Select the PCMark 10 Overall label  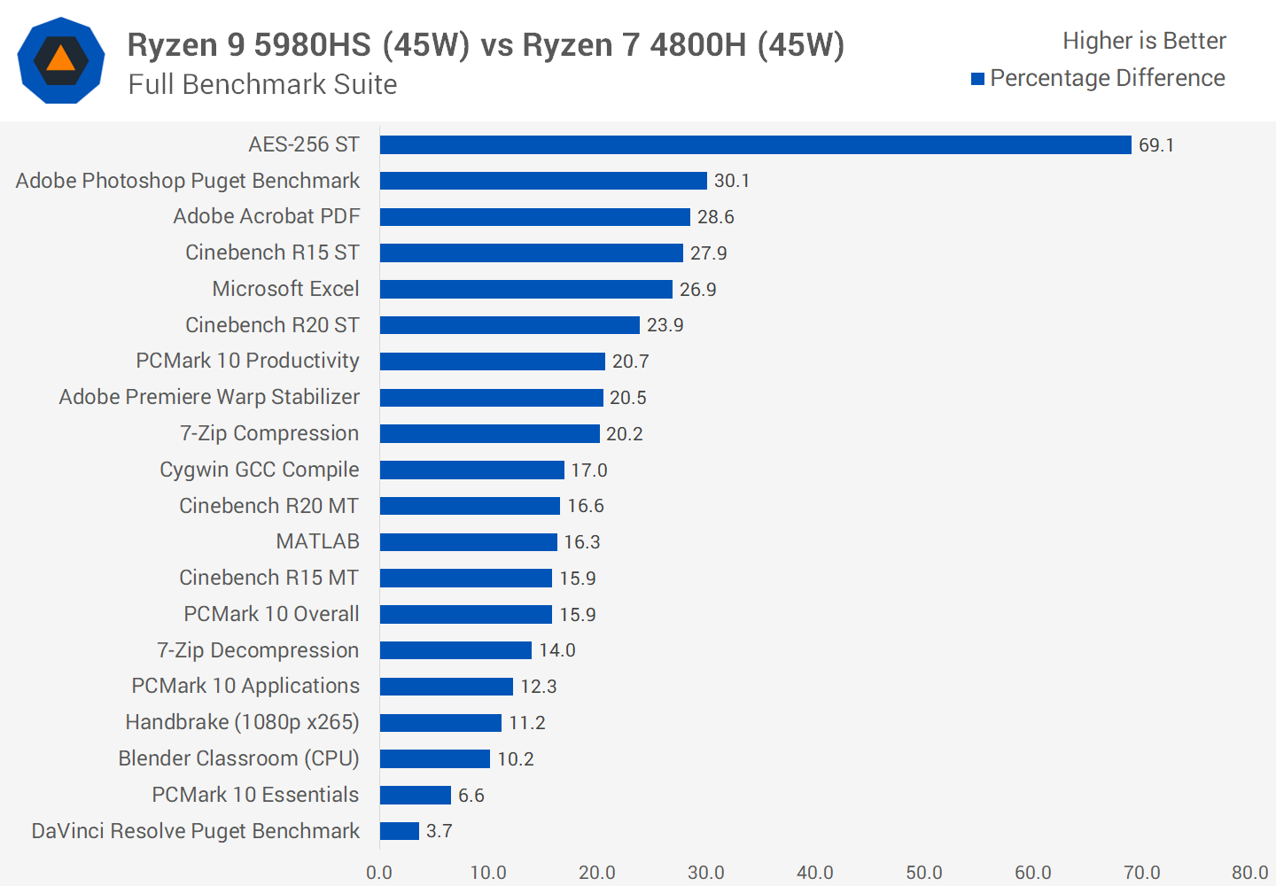271,614
